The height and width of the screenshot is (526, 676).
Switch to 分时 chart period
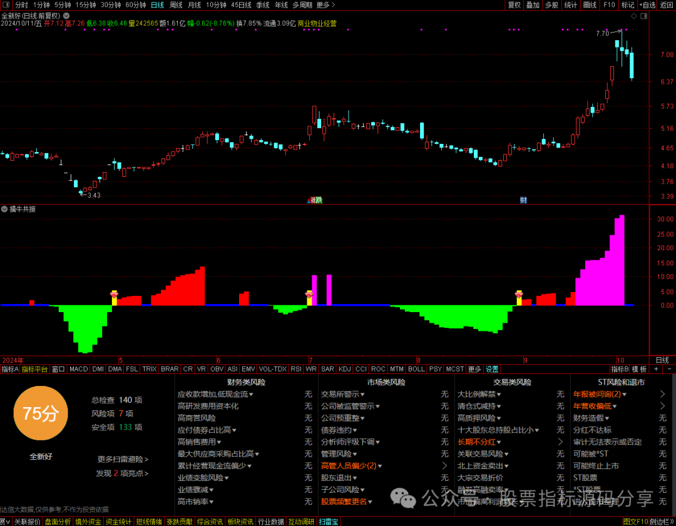coord(21,5)
